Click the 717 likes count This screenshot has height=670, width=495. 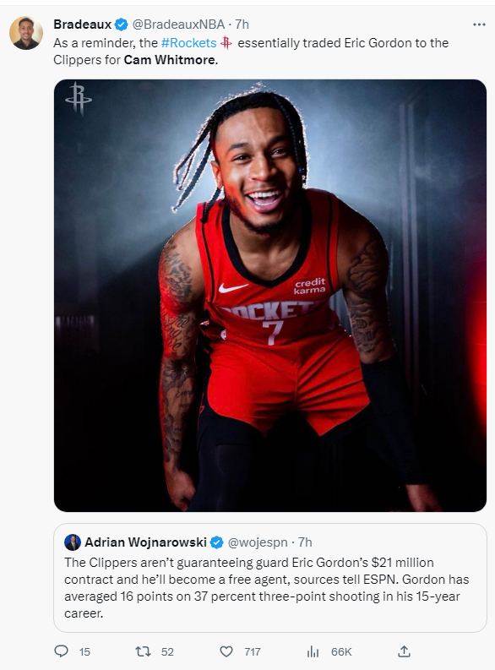click(x=253, y=651)
